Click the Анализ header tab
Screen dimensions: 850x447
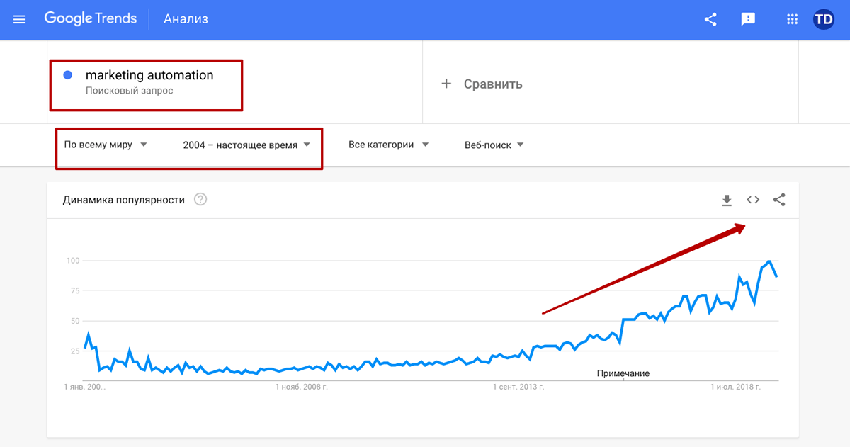[186, 19]
